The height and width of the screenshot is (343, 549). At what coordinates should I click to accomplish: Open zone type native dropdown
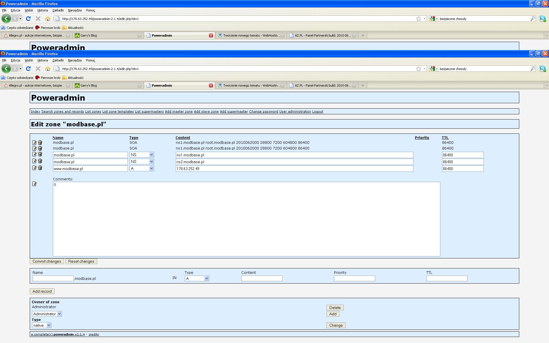coord(49,325)
